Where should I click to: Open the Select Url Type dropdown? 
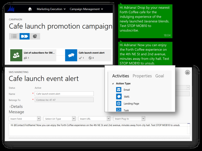(60, 119)
